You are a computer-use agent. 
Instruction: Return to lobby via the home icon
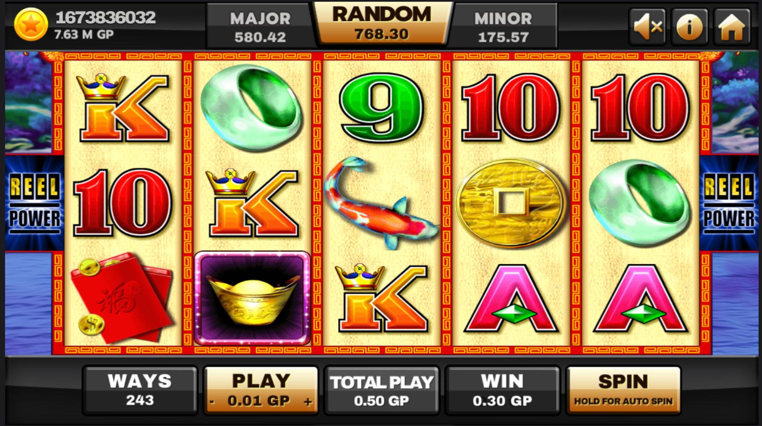click(x=732, y=27)
